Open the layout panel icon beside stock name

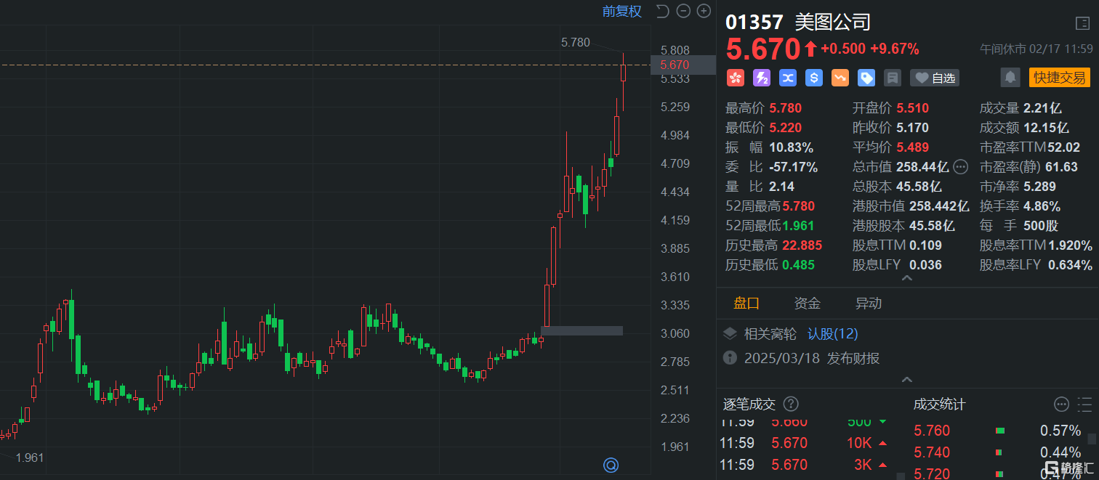[x=1082, y=23]
